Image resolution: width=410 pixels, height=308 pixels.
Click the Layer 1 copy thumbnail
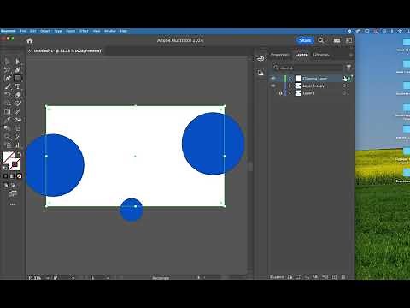pyautogui.click(x=298, y=86)
